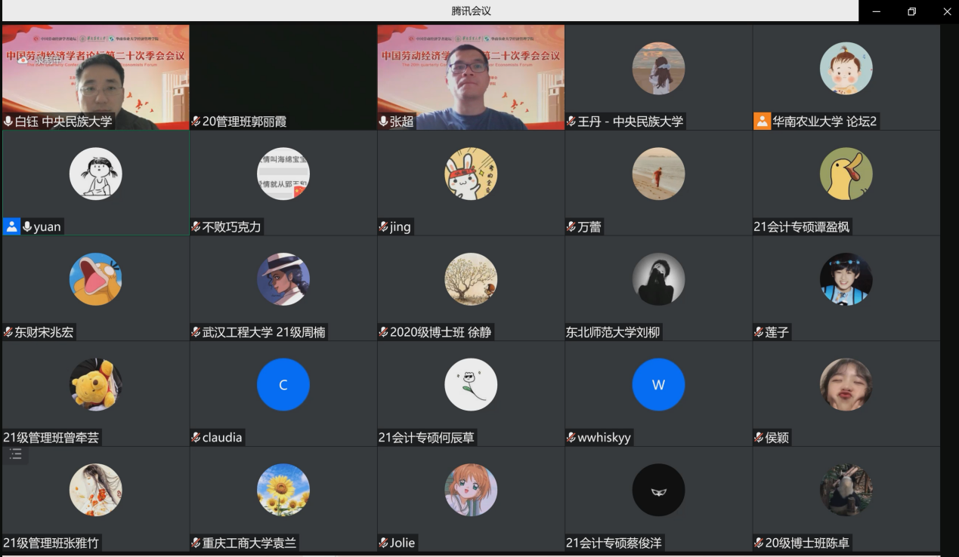Click the orange co-host badge beside 华南农业大学 论坛2

click(x=762, y=121)
